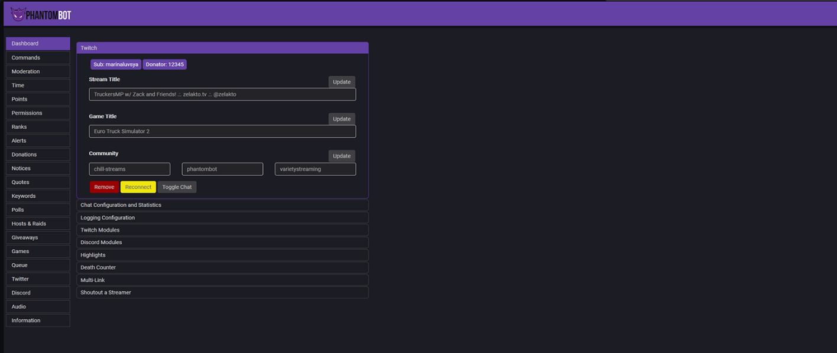Viewport: 837px width, 353px height.
Task: Click the Donator: 12345 badge
Action: 165,64
